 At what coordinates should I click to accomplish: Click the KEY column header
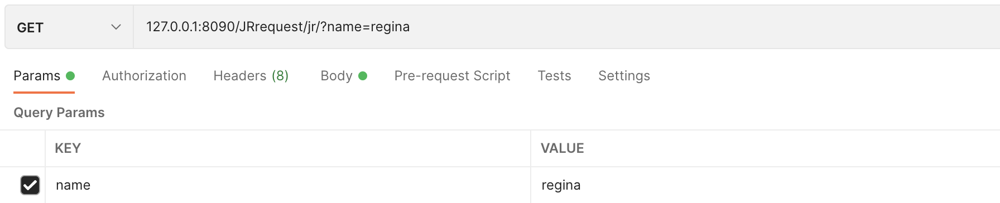[68, 148]
